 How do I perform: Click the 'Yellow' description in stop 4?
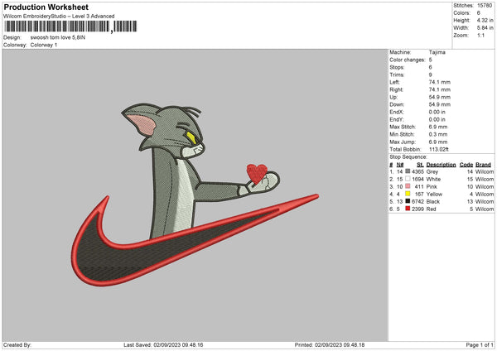pos(434,194)
